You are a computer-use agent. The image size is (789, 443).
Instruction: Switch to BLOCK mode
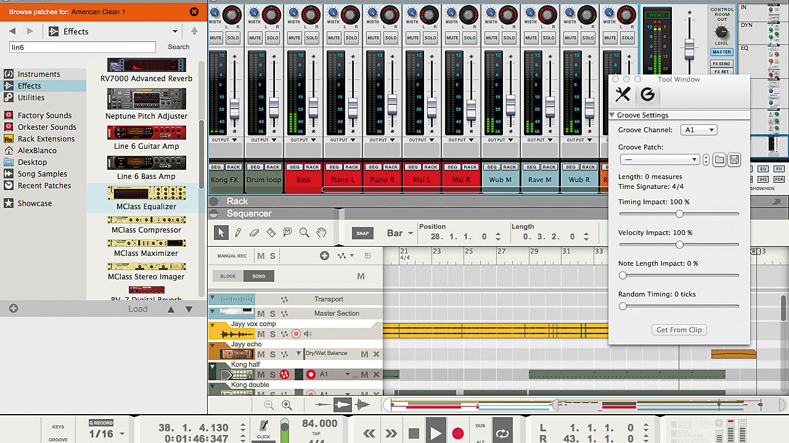(x=228, y=276)
